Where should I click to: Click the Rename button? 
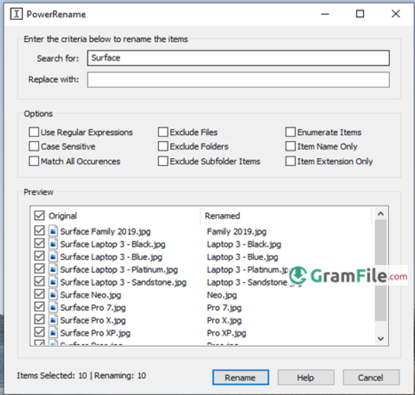coord(241,377)
